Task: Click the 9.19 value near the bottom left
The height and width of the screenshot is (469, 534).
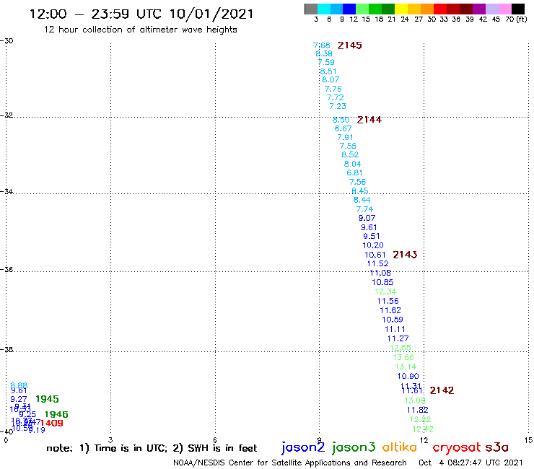Action: coord(37,430)
